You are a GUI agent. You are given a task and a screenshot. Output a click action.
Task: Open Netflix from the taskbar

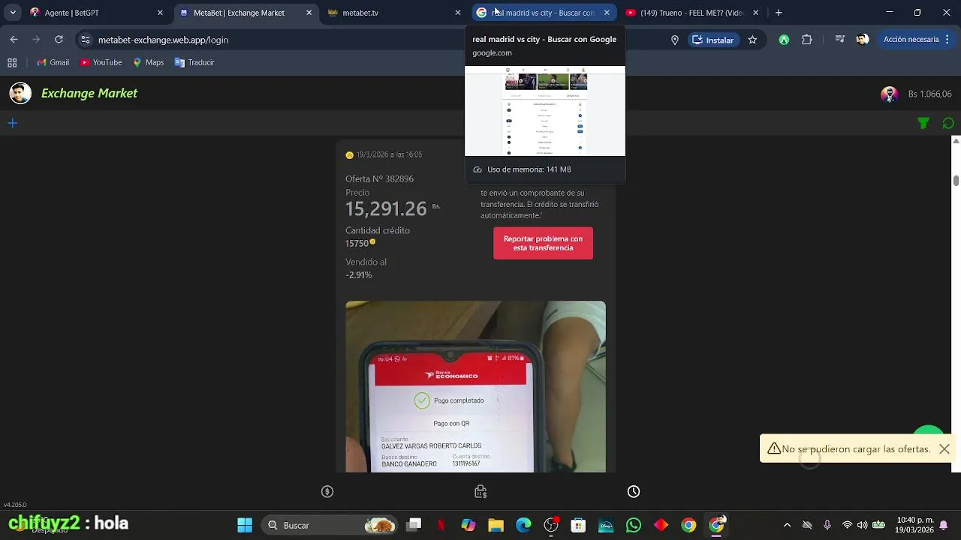[441, 525]
